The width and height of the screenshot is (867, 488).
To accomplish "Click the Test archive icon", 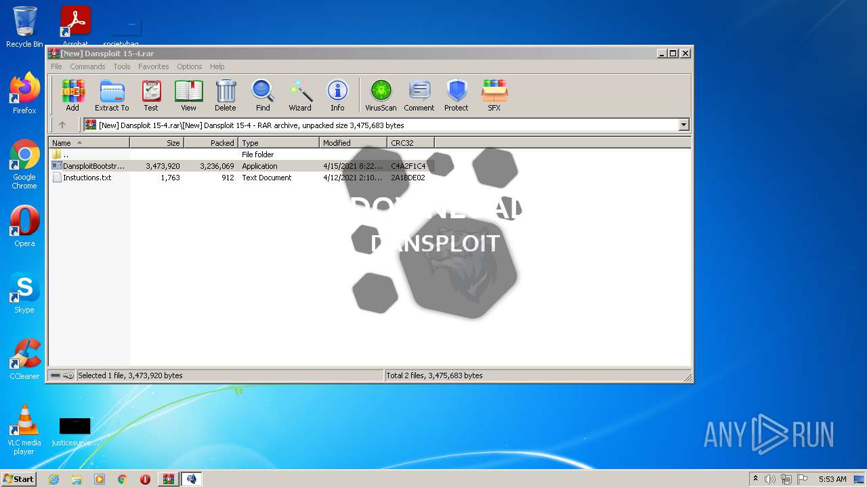I will point(151,95).
